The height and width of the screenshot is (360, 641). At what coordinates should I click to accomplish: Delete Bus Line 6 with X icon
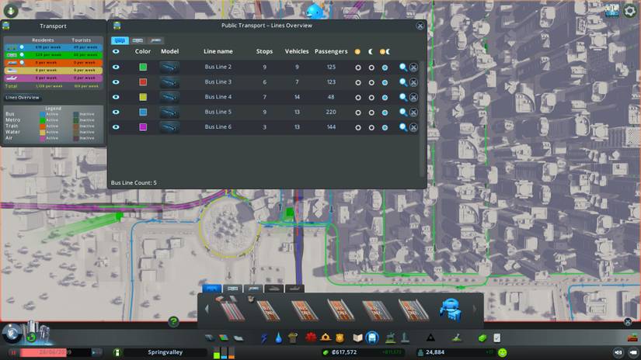(x=413, y=127)
